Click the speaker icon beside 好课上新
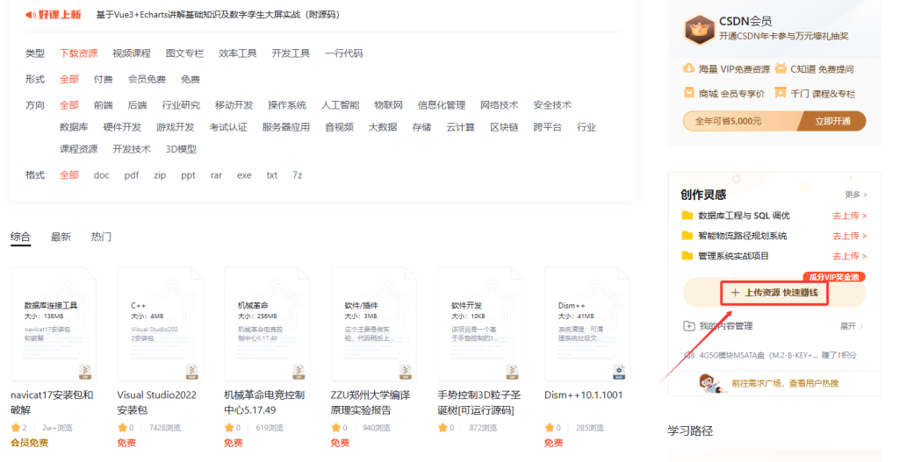 point(31,15)
